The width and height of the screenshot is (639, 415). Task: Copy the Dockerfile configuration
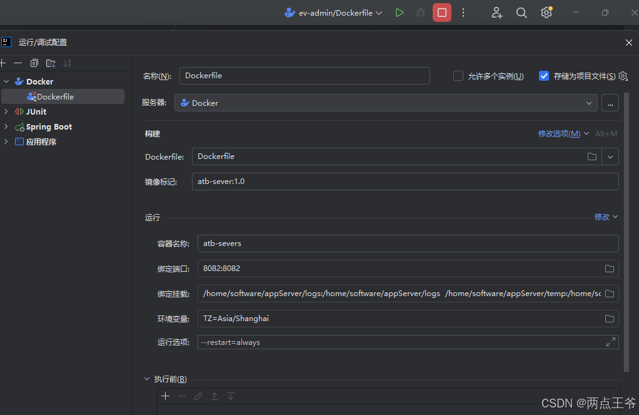34,63
